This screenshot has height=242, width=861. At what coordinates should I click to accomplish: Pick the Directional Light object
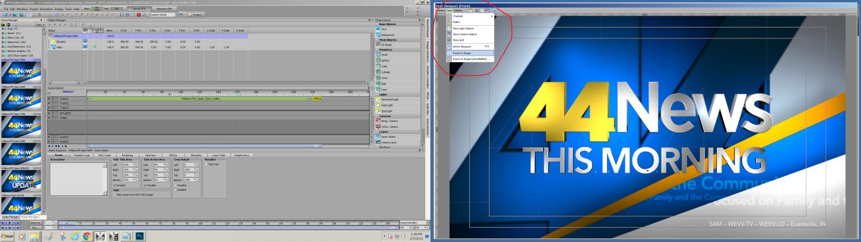[389, 99]
